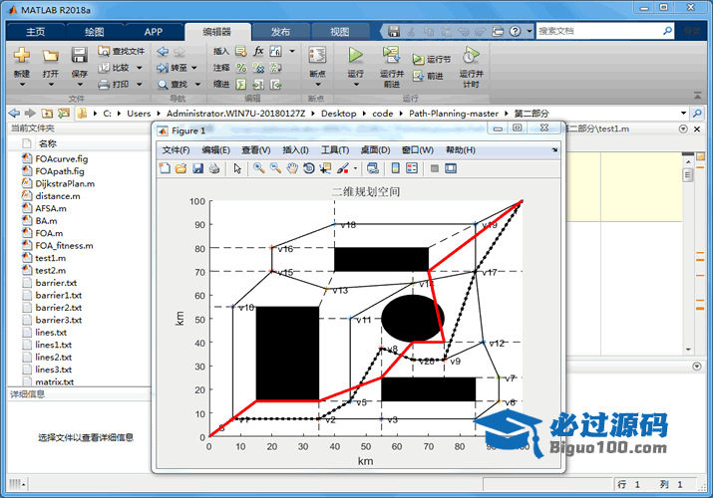Click editor vertical scrollbar down arrow
This screenshot has width=713, height=498.
coord(688,350)
